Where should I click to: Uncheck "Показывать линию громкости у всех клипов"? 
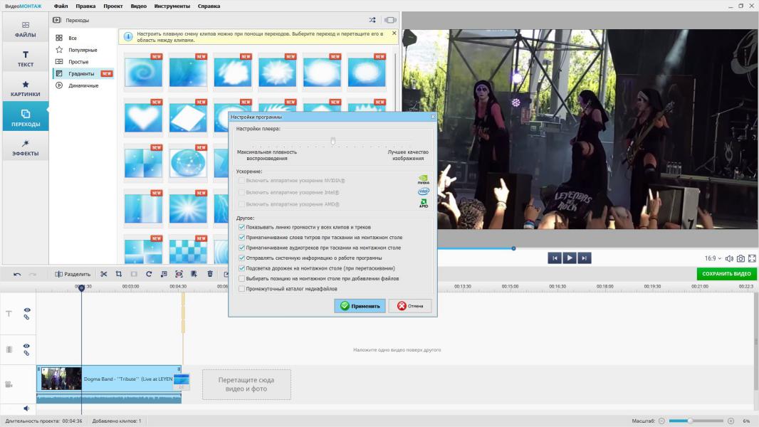pos(242,227)
